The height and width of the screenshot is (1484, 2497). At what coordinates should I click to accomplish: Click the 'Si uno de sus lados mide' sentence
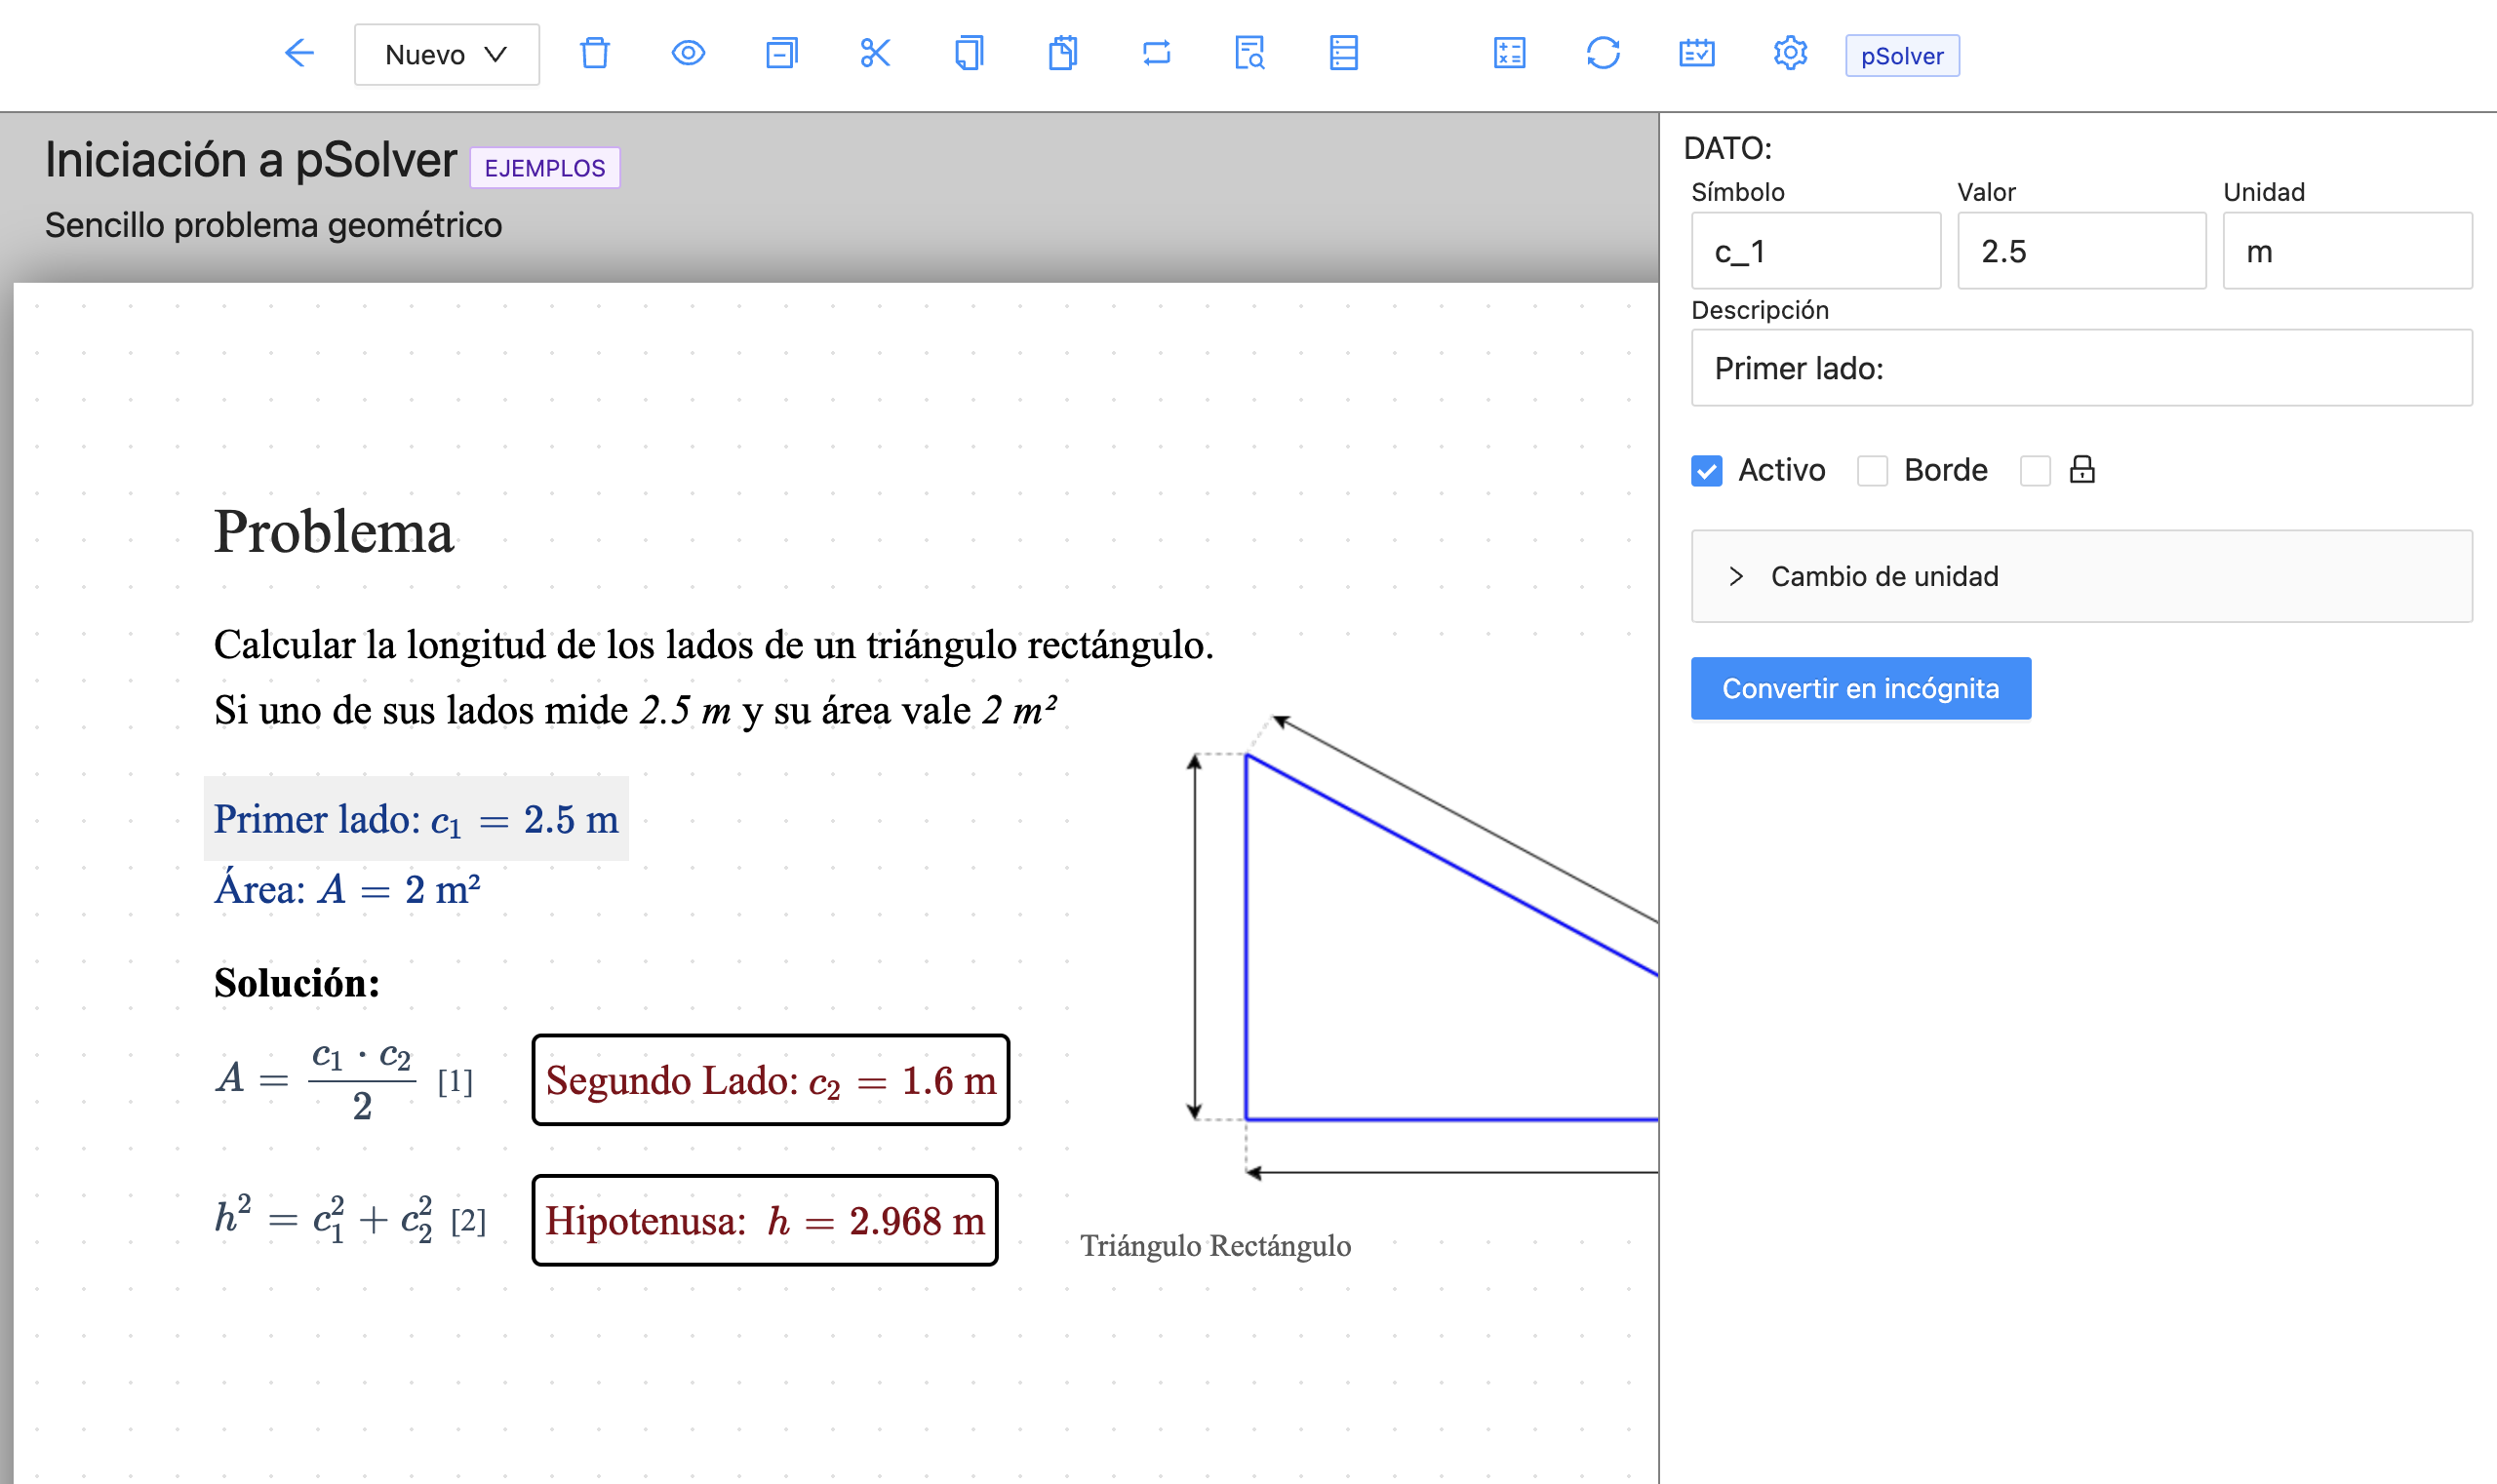[x=635, y=710]
